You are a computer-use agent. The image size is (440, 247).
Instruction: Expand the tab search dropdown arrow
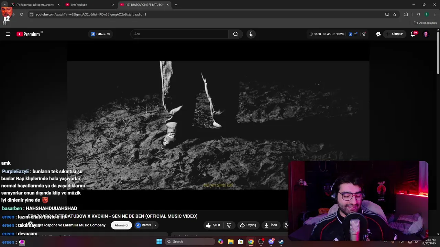(4, 4)
